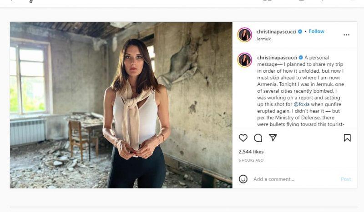
Task: Click the post photo of the damaged room
Action: tap(121, 105)
